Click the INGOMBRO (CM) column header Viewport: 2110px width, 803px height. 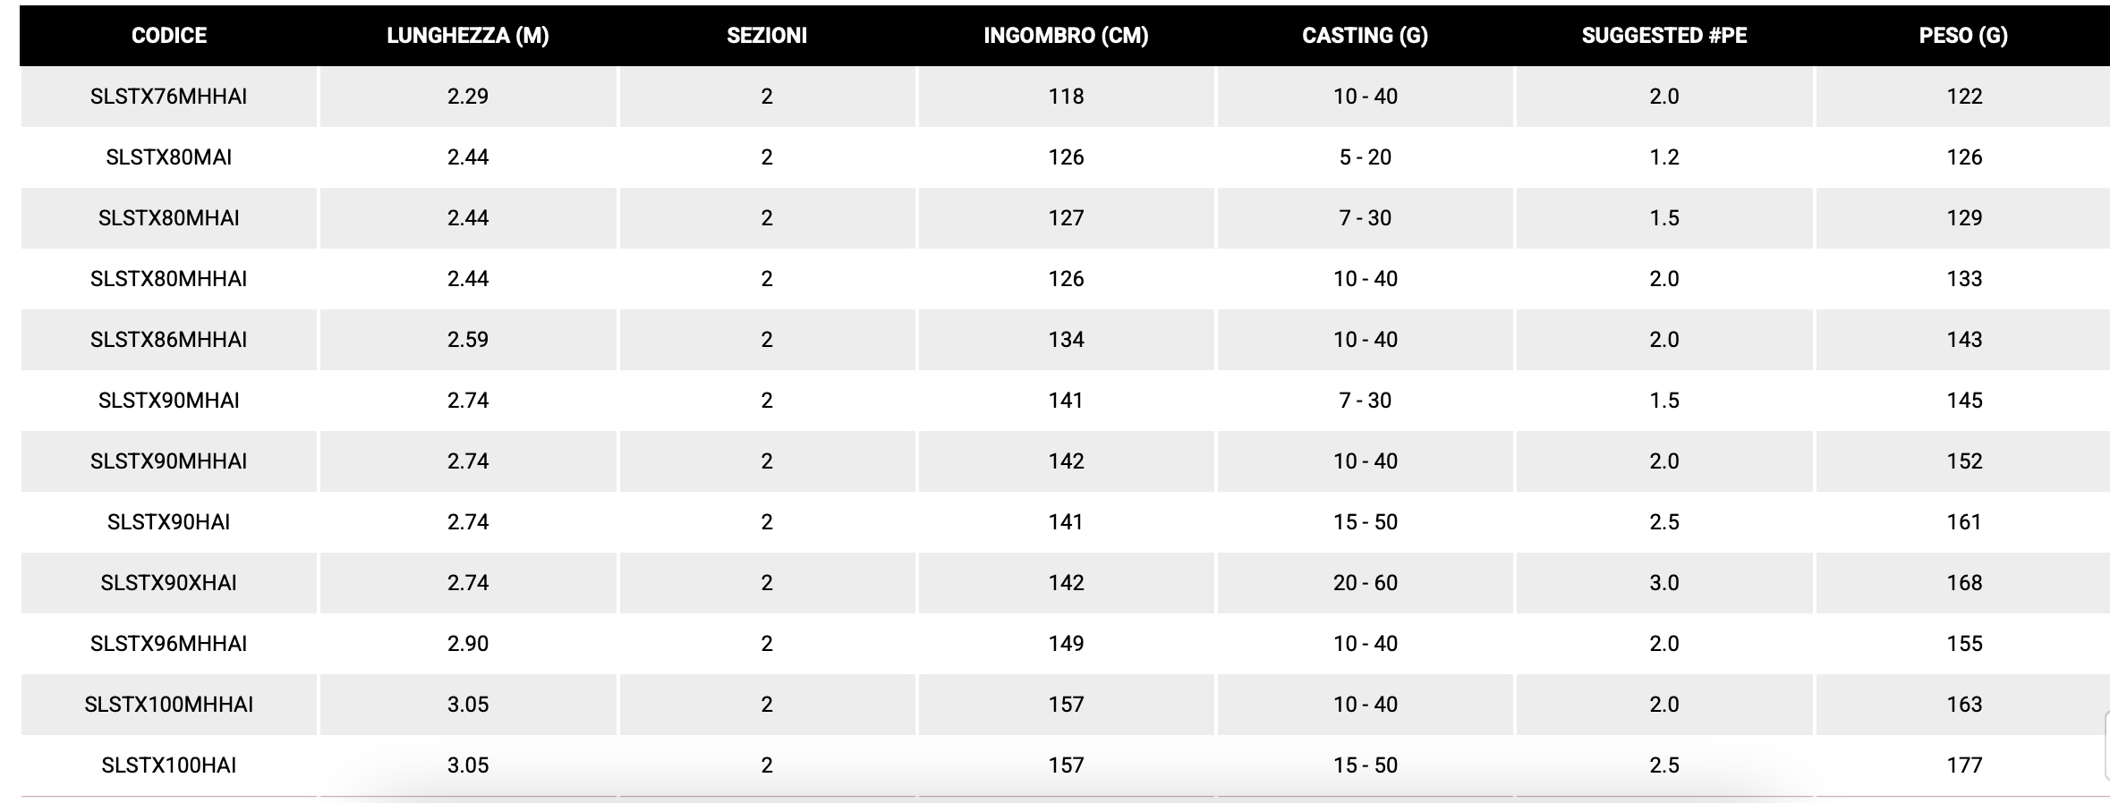[x=1066, y=36]
